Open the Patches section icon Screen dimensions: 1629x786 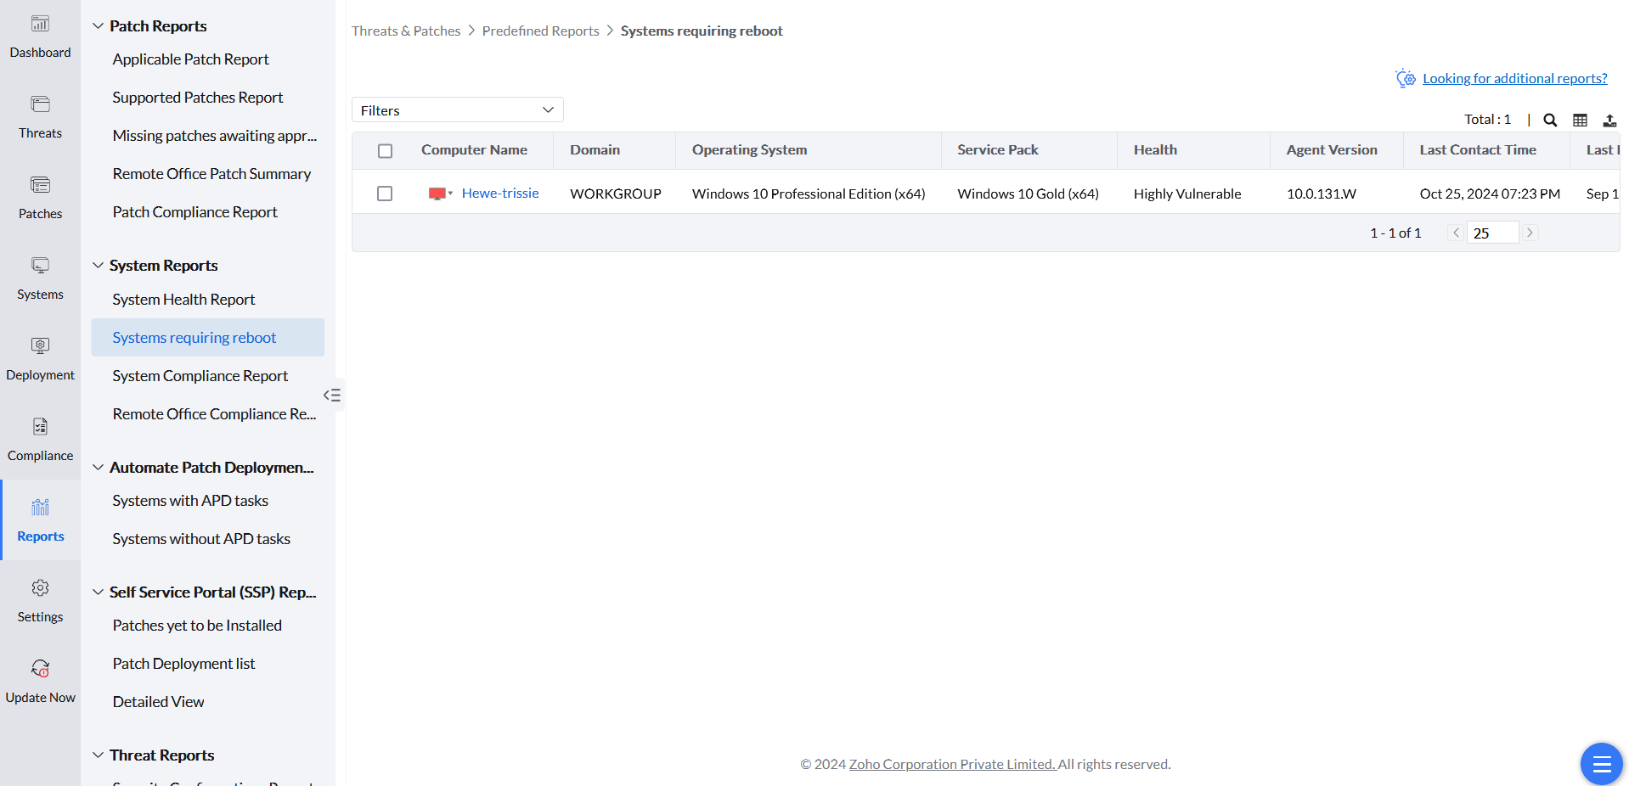40,185
